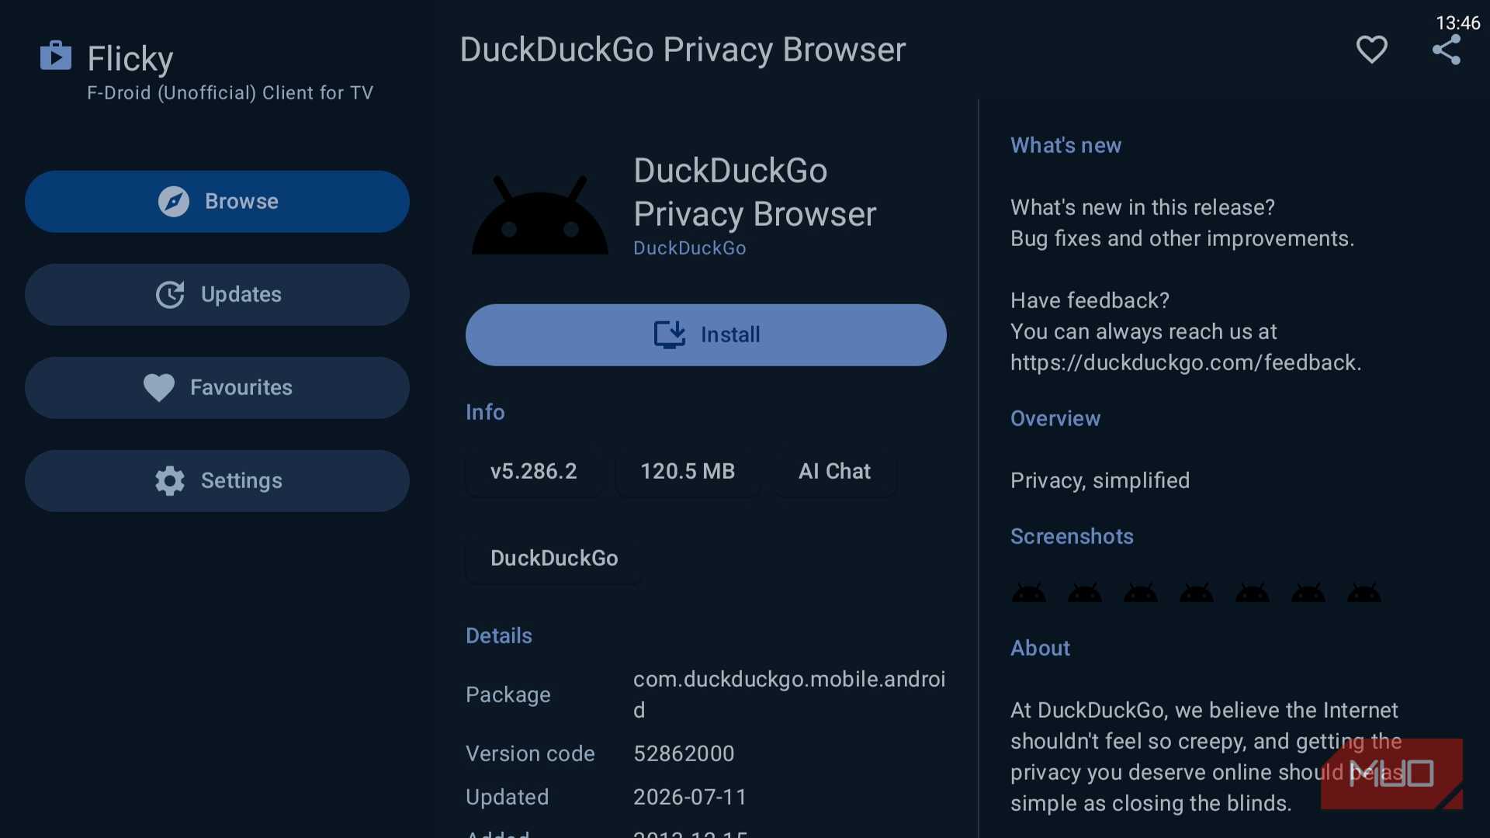Open the first screenshot thumbnail
Screen dimensions: 1490x838
coord(1029,593)
